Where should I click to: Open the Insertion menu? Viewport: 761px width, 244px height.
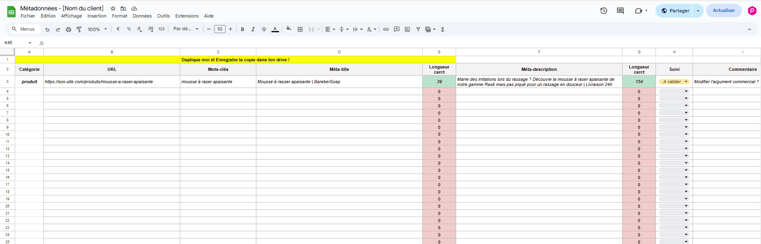97,16
